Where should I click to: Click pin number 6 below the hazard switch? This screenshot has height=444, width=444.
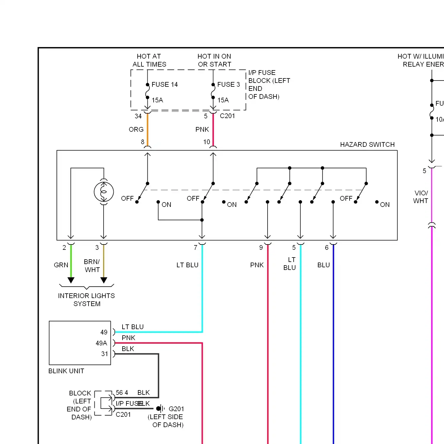coord(327,247)
